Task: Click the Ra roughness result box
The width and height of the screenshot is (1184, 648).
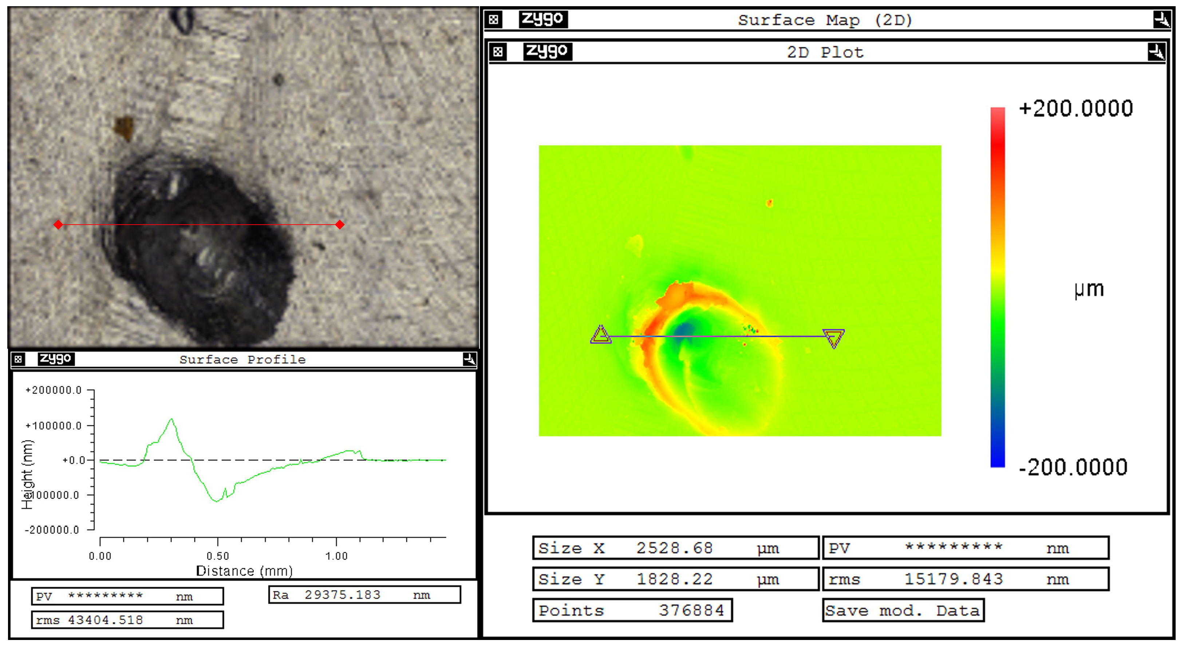Action: [364, 595]
